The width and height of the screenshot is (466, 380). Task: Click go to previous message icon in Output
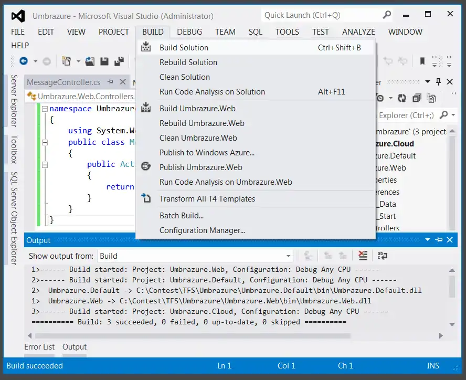328,256
